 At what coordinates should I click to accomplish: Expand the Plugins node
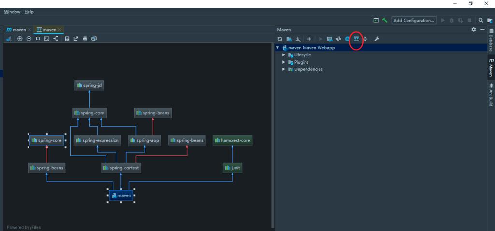coord(283,62)
